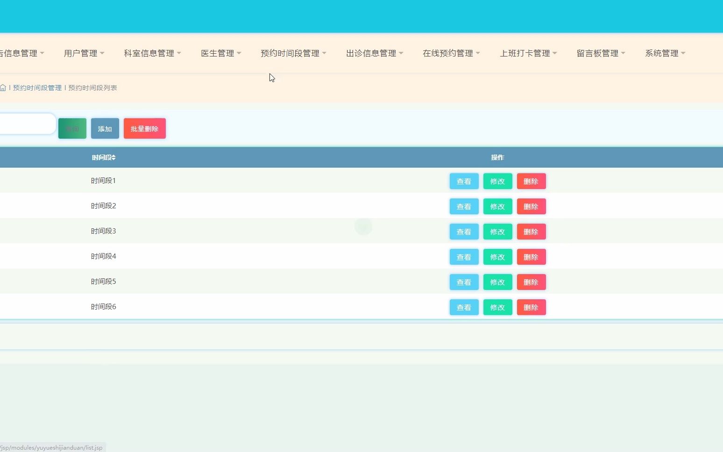Click the home icon in breadcrumb

[x=3, y=88]
